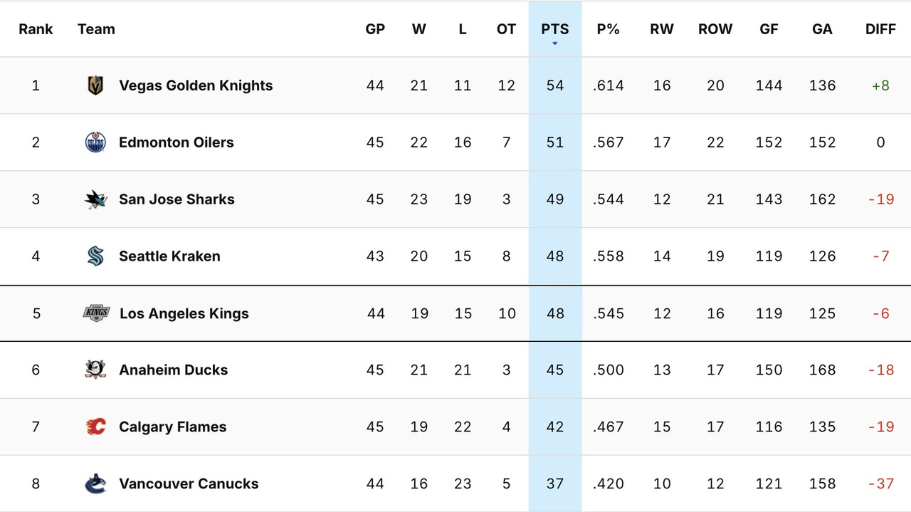Sort by the ROW column header
Viewport: 911px width, 512px height.
coord(715,29)
